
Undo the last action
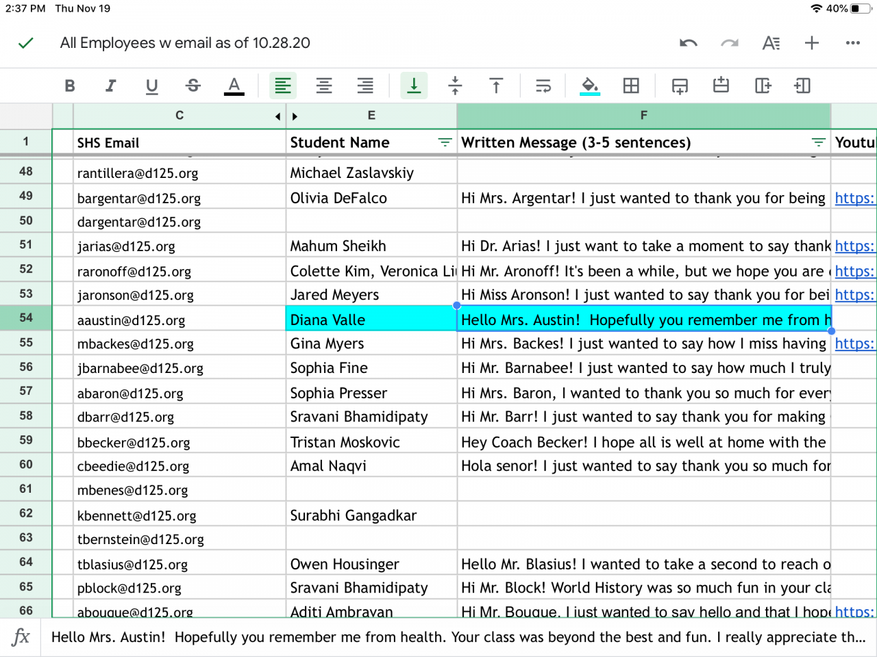pyautogui.click(x=688, y=43)
